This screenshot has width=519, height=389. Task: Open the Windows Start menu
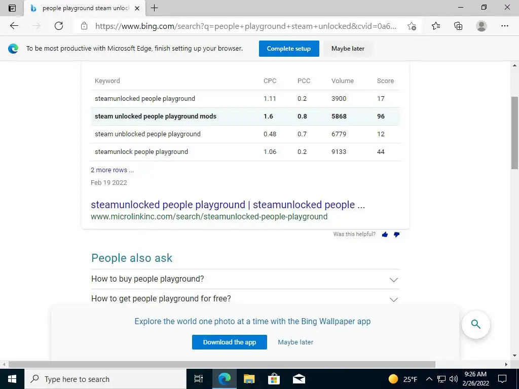(x=12, y=379)
